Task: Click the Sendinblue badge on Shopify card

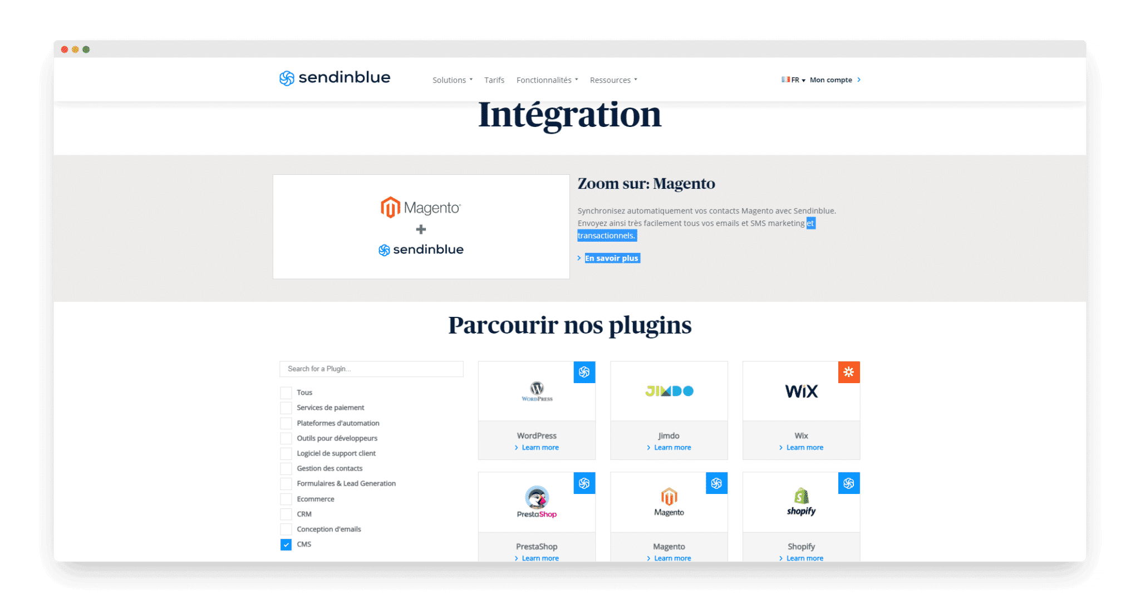Action: click(849, 483)
